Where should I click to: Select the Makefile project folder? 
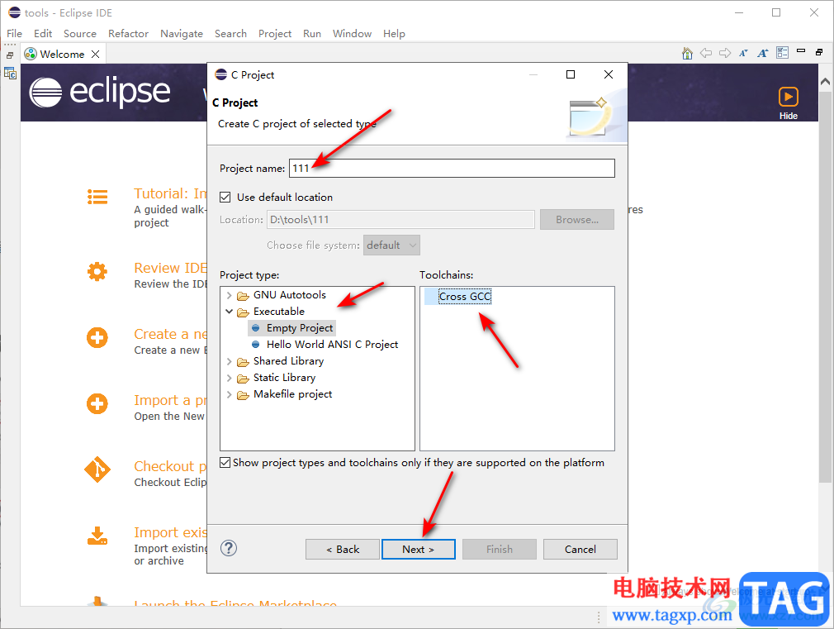coord(292,394)
